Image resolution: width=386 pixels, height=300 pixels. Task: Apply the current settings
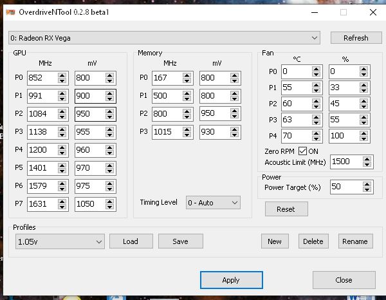click(232, 280)
